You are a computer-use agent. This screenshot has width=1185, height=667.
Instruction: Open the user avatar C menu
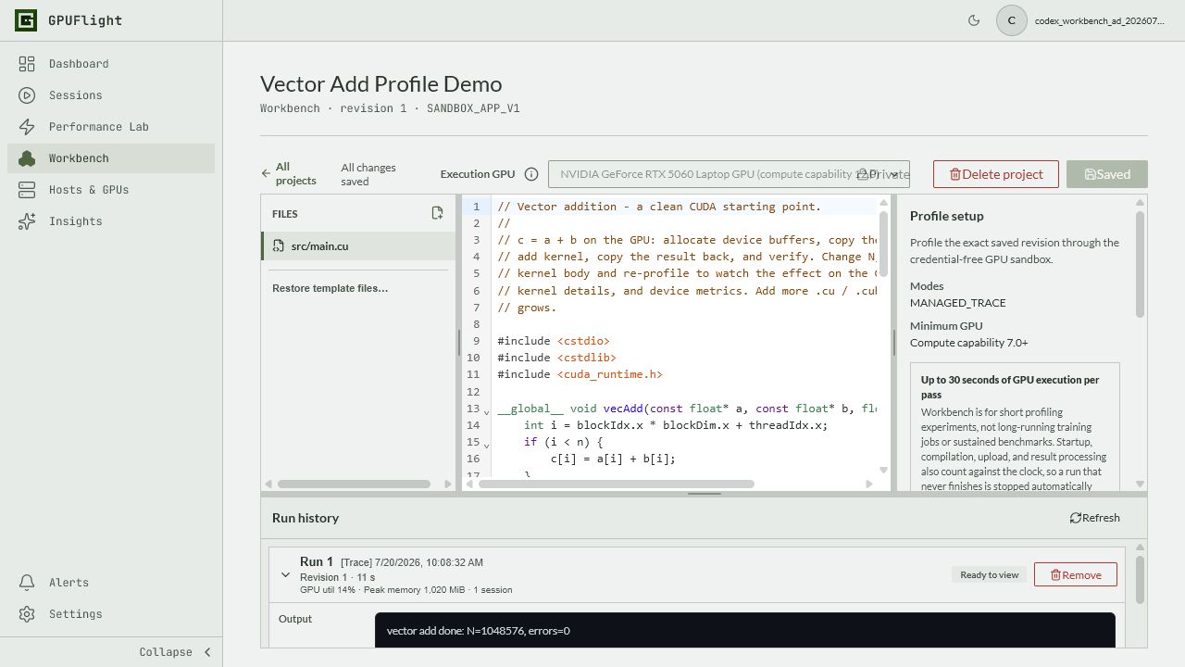coord(1012,20)
